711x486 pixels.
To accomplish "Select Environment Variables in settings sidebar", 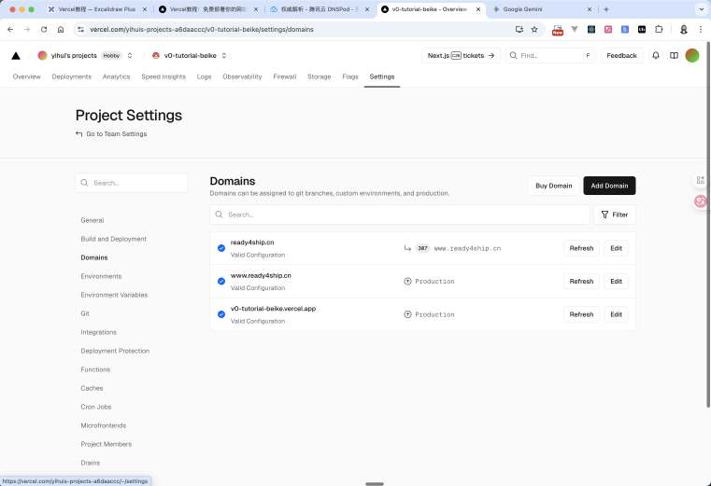I will point(114,295).
